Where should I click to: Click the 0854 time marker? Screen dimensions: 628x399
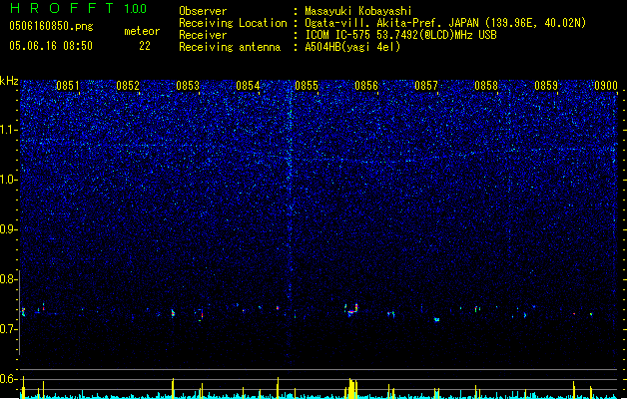[x=248, y=86]
